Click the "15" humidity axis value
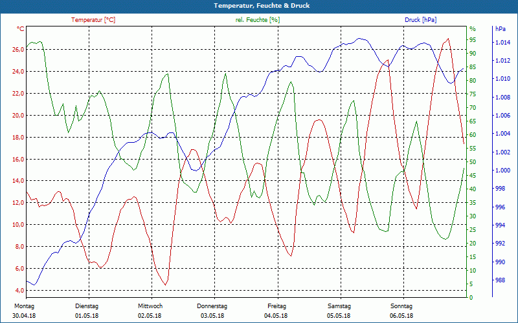Image resolution: width=518 pixels, height=323 pixels. tap(473, 256)
